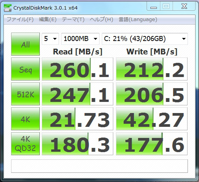Start the 512K benchmark test
This screenshot has height=182, width=199.
point(25,94)
